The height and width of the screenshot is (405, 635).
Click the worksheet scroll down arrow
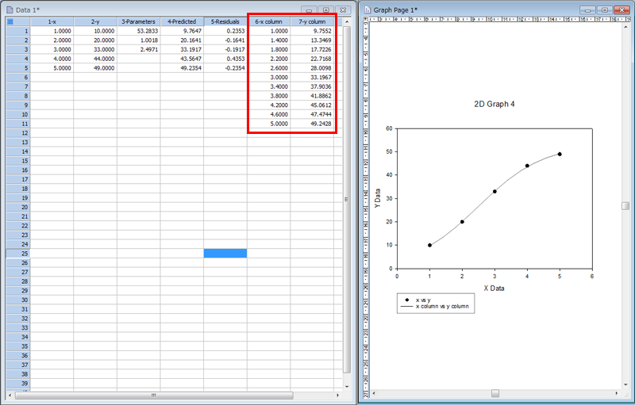347,387
